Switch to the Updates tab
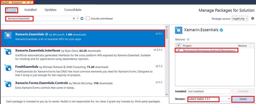Image resolution: width=256 pixels, height=104 pixels. [x=50, y=10]
